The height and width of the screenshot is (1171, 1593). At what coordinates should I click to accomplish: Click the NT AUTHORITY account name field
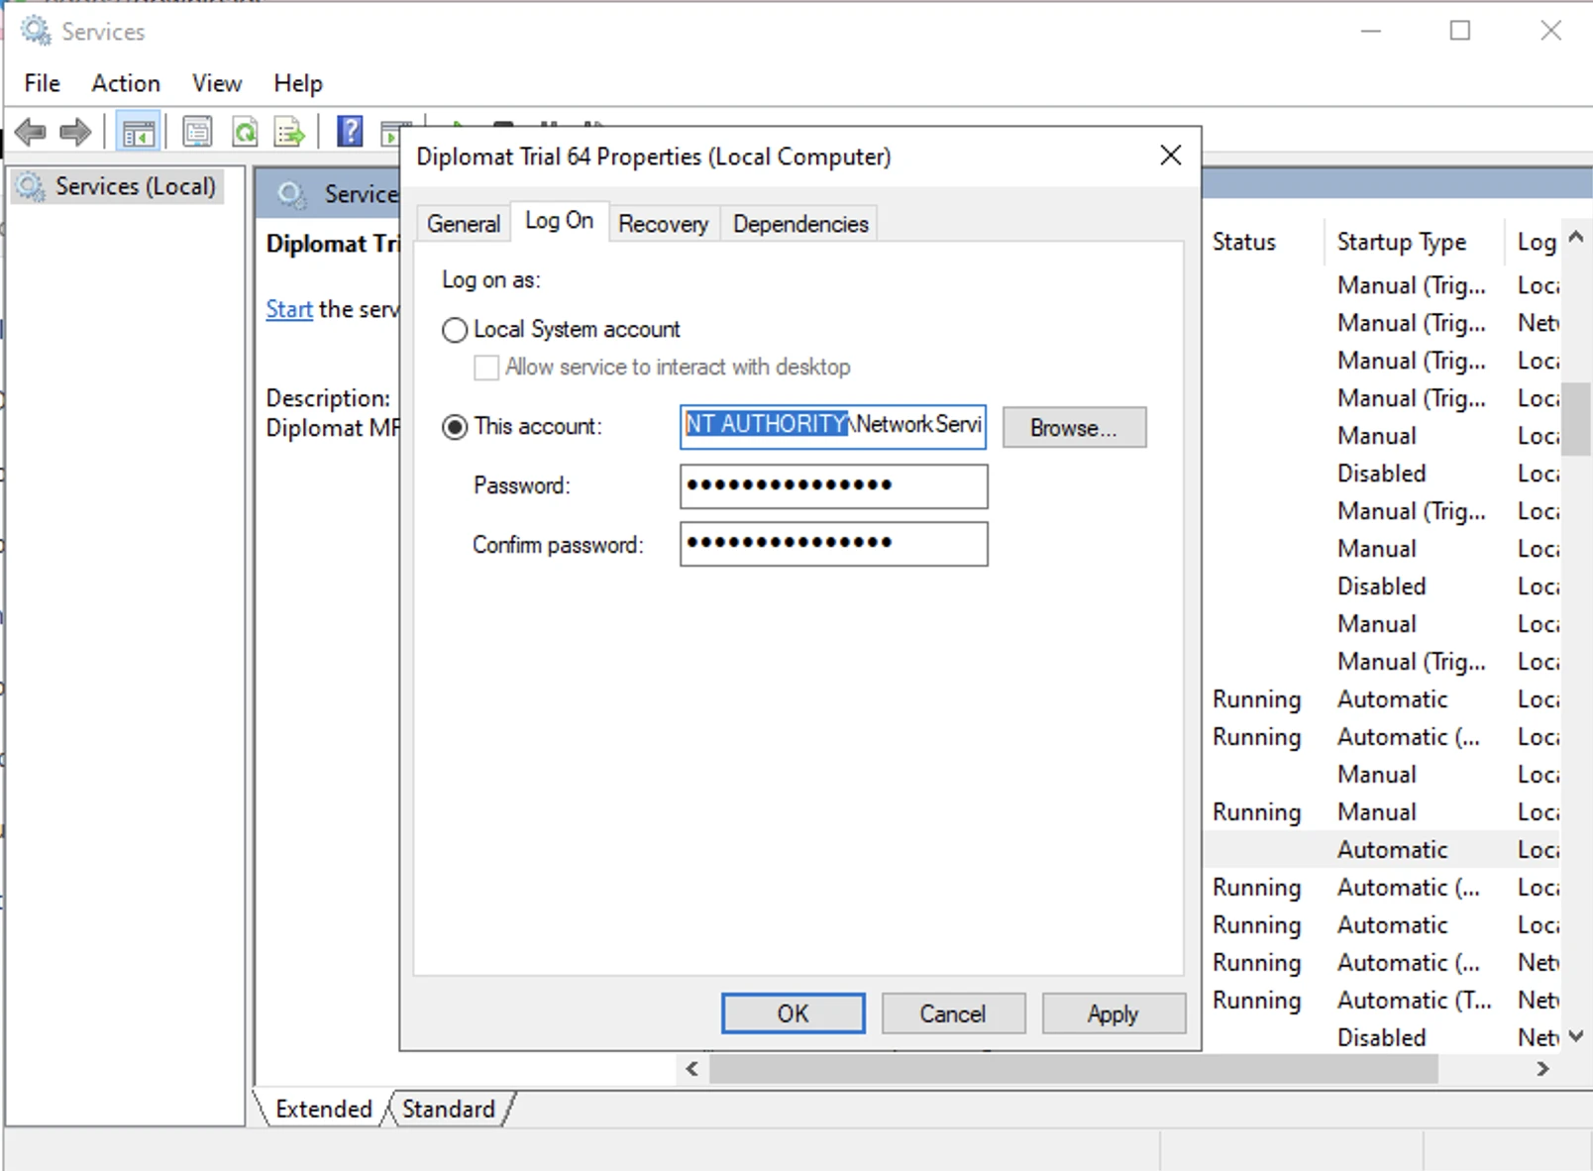point(833,426)
